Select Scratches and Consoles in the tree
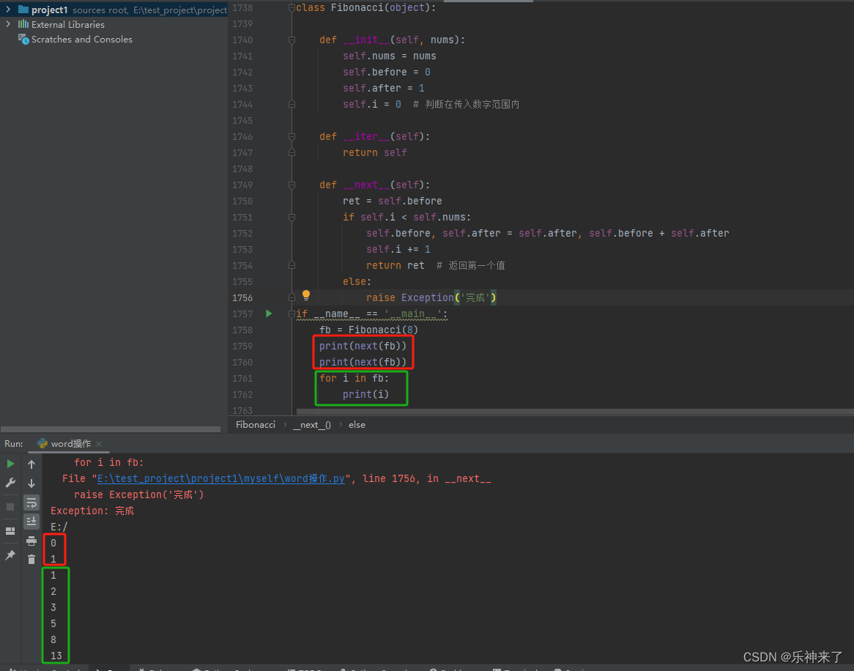 75,40
